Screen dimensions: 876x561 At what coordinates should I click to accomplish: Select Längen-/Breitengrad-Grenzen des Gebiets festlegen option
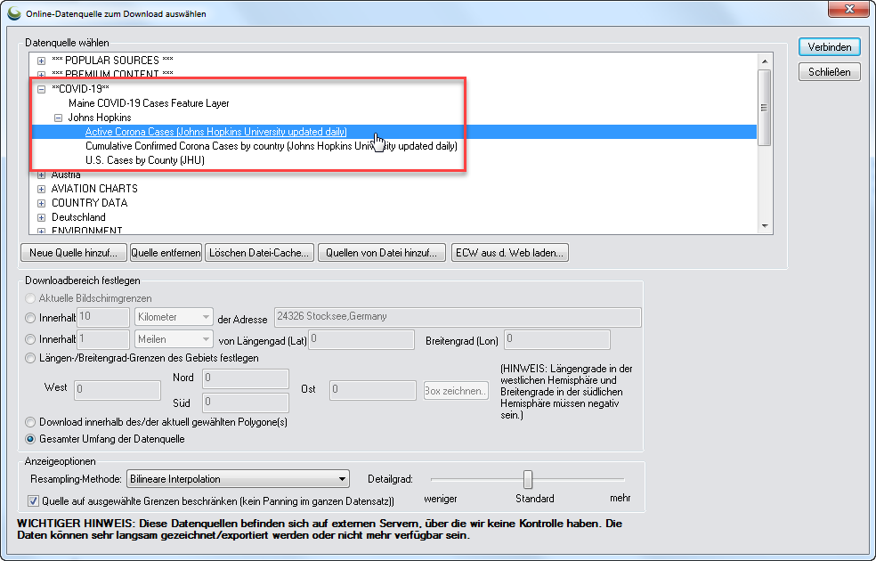click(30, 358)
